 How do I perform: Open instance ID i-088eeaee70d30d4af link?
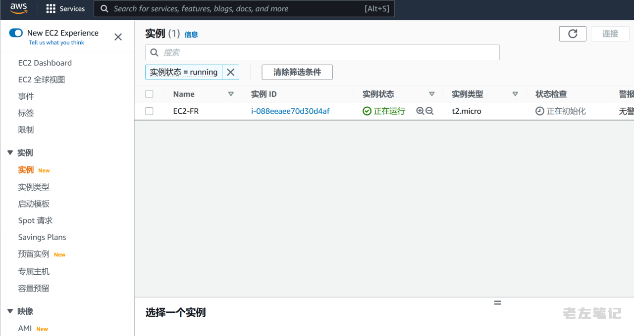(290, 111)
